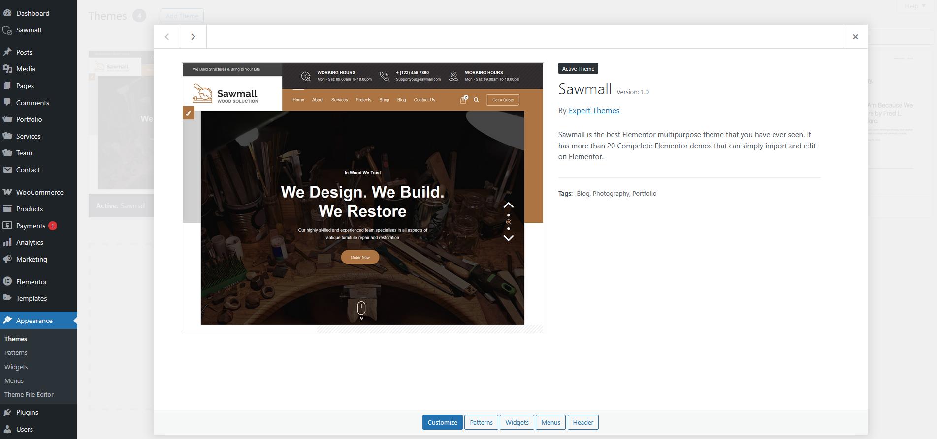
Task: Close the theme details overlay
Action: [x=855, y=37]
